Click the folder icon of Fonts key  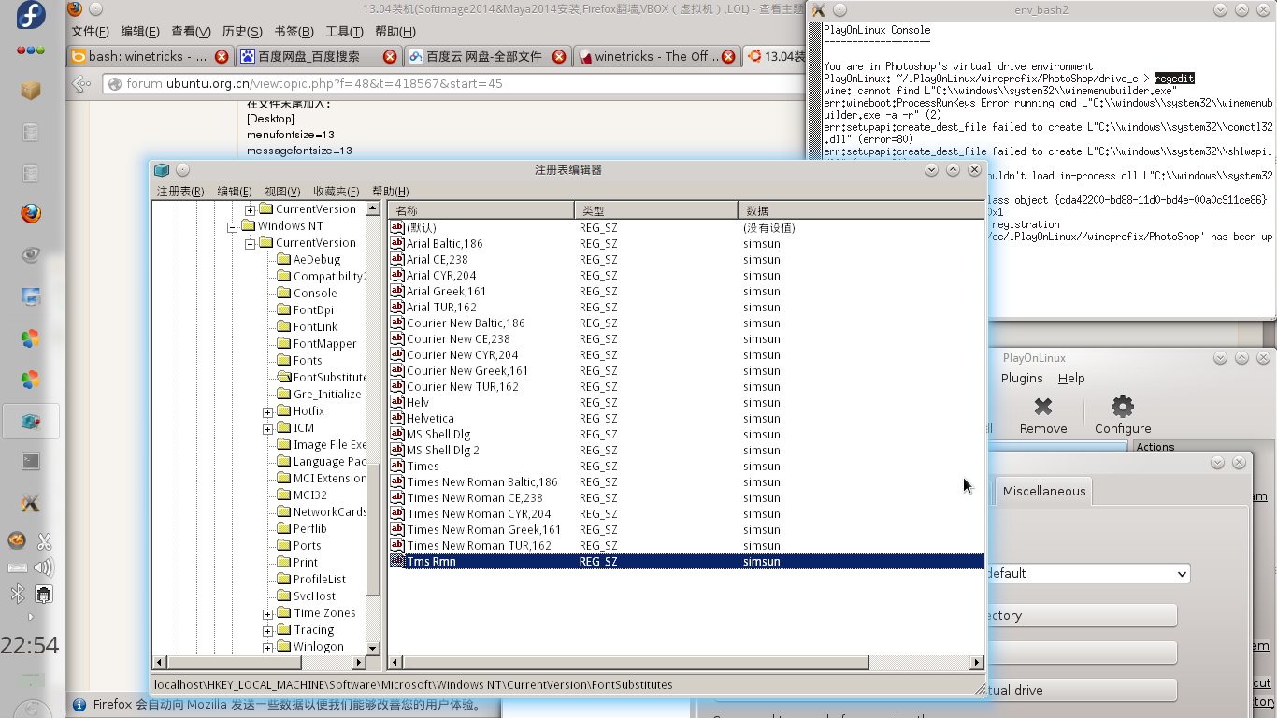pyautogui.click(x=283, y=360)
